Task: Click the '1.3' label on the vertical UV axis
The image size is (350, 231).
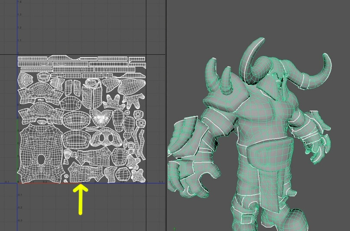Action: coord(20,14)
